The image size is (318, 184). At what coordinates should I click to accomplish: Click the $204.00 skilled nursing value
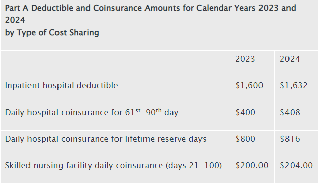click(296, 165)
